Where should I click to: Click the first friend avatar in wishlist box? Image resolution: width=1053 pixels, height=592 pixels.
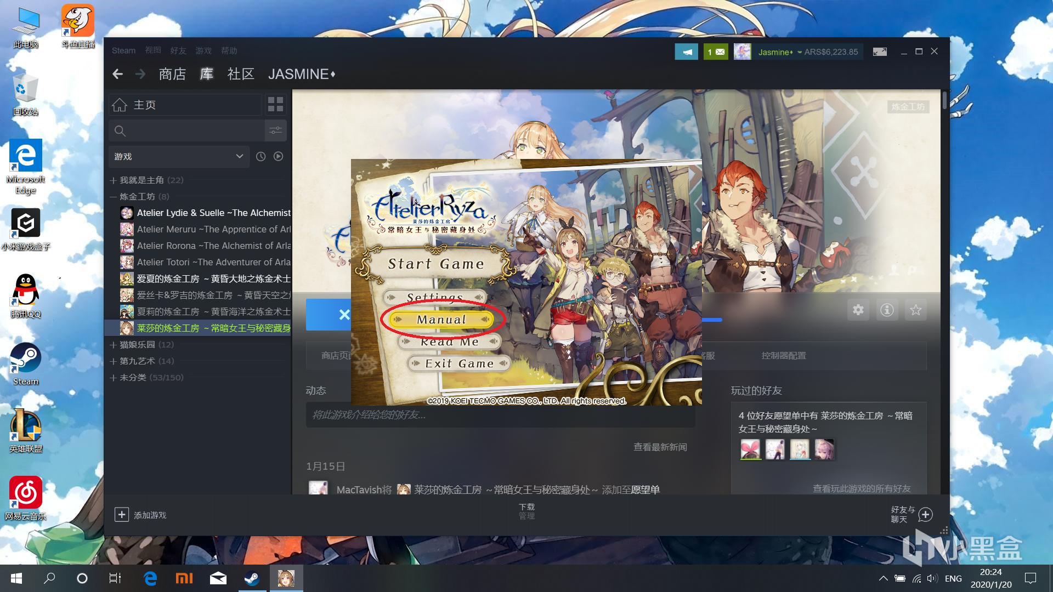[x=750, y=449]
